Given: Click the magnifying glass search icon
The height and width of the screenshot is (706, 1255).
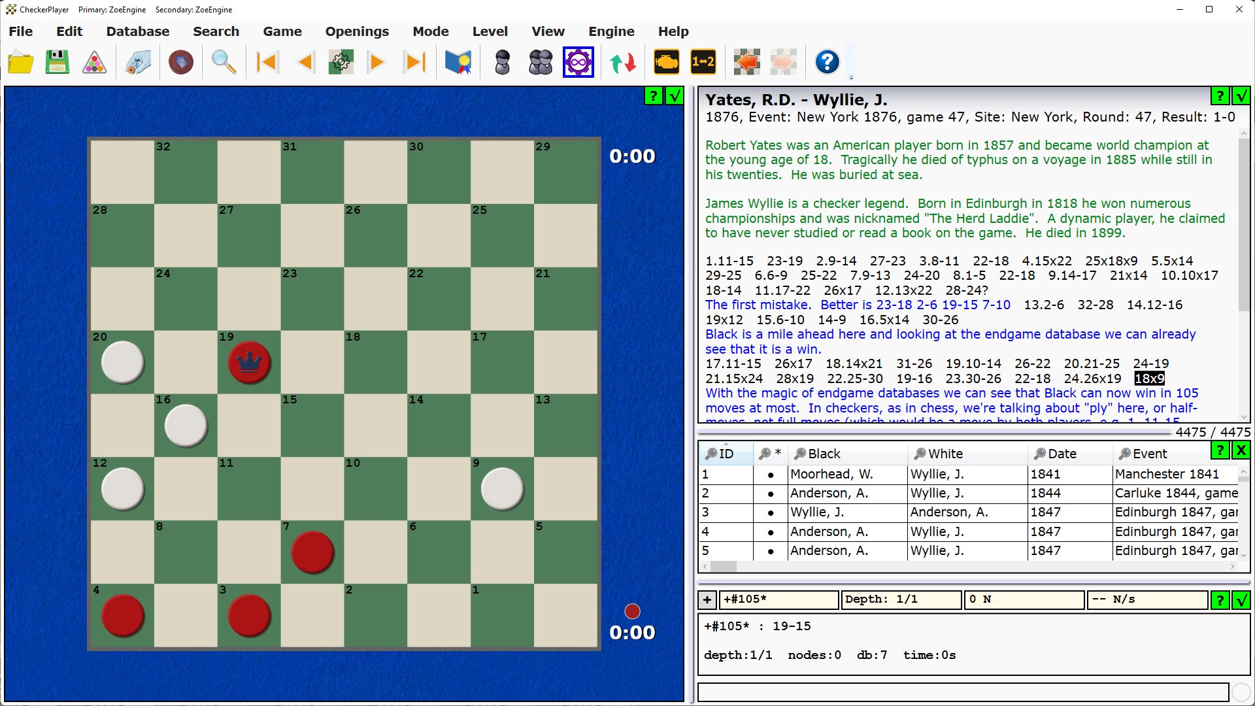Looking at the screenshot, I should (224, 63).
